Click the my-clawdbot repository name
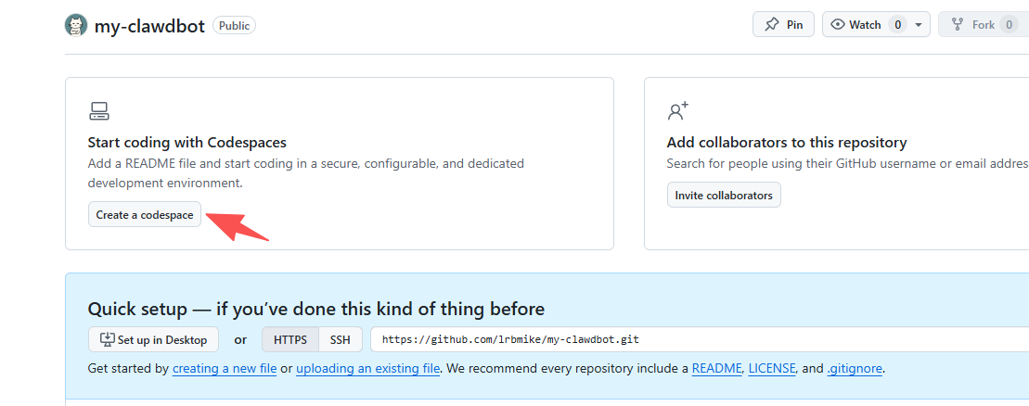Viewport: 1029px width, 406px height. click(149, 26)
